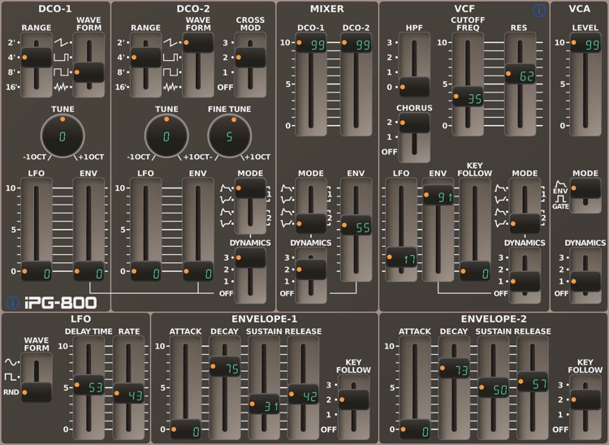The image size is (609, 445).
Task: Open the info icon beside iPG-800 logo
Action: [12, 303]
